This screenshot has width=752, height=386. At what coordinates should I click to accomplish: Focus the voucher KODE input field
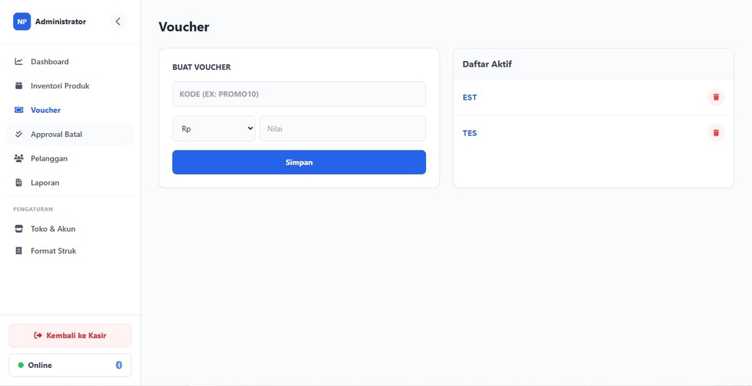click(298, 94)
